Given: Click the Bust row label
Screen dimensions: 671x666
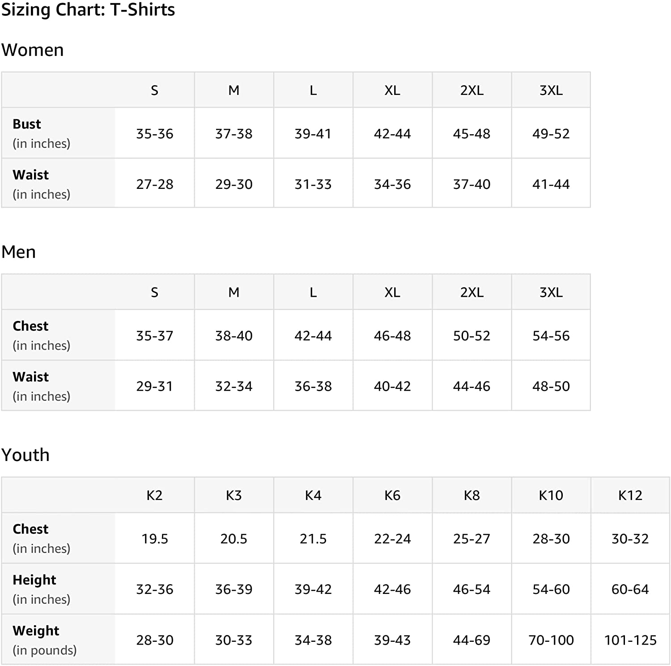Looking at the screenshot, I should point(27,124).
